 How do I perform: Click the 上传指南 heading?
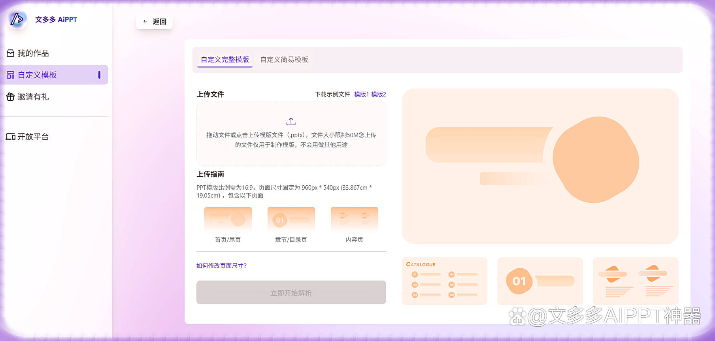[210, 174]
